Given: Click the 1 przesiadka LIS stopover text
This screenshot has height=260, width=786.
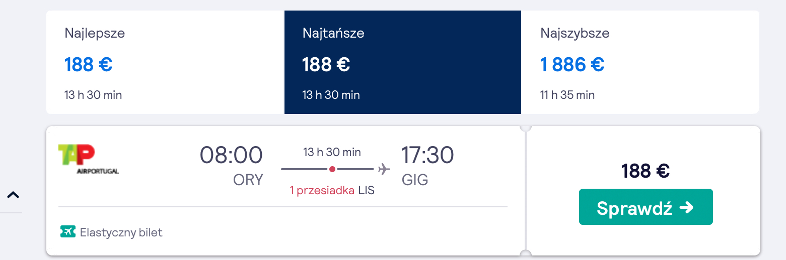Looking at the screenshot, I should [x=332, y=191].
